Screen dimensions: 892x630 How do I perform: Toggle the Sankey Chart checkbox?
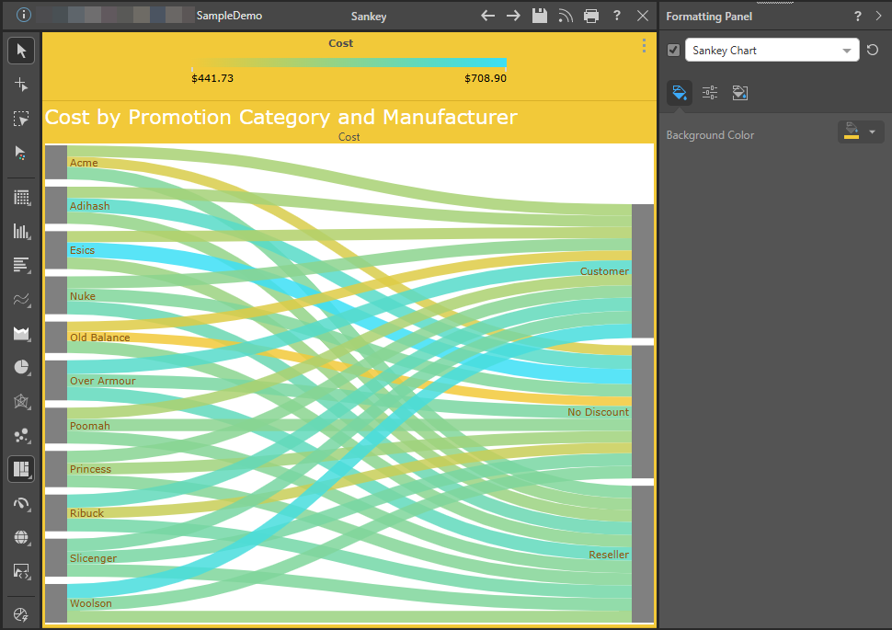tap(673, 50)
